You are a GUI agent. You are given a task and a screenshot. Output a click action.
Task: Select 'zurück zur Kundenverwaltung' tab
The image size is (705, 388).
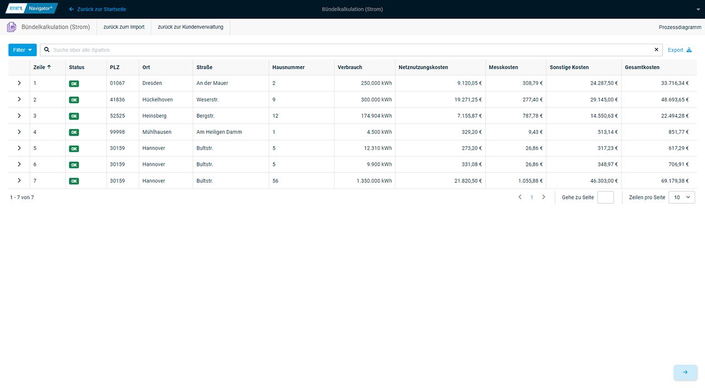[191, 27]
